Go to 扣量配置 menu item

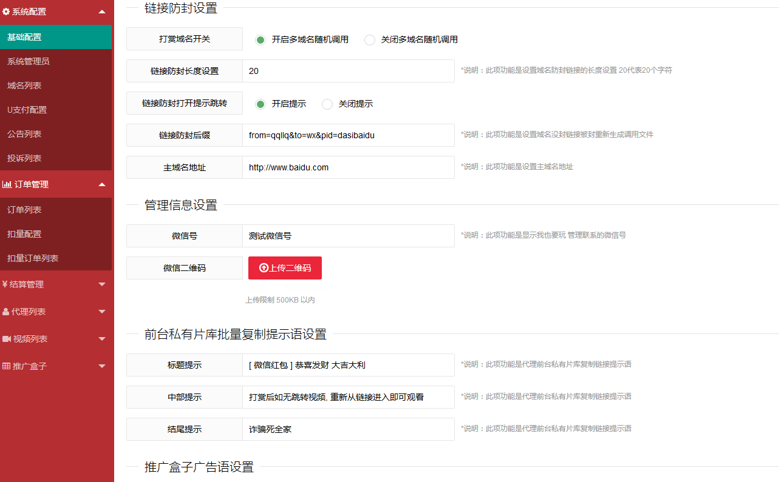[24, 234]
